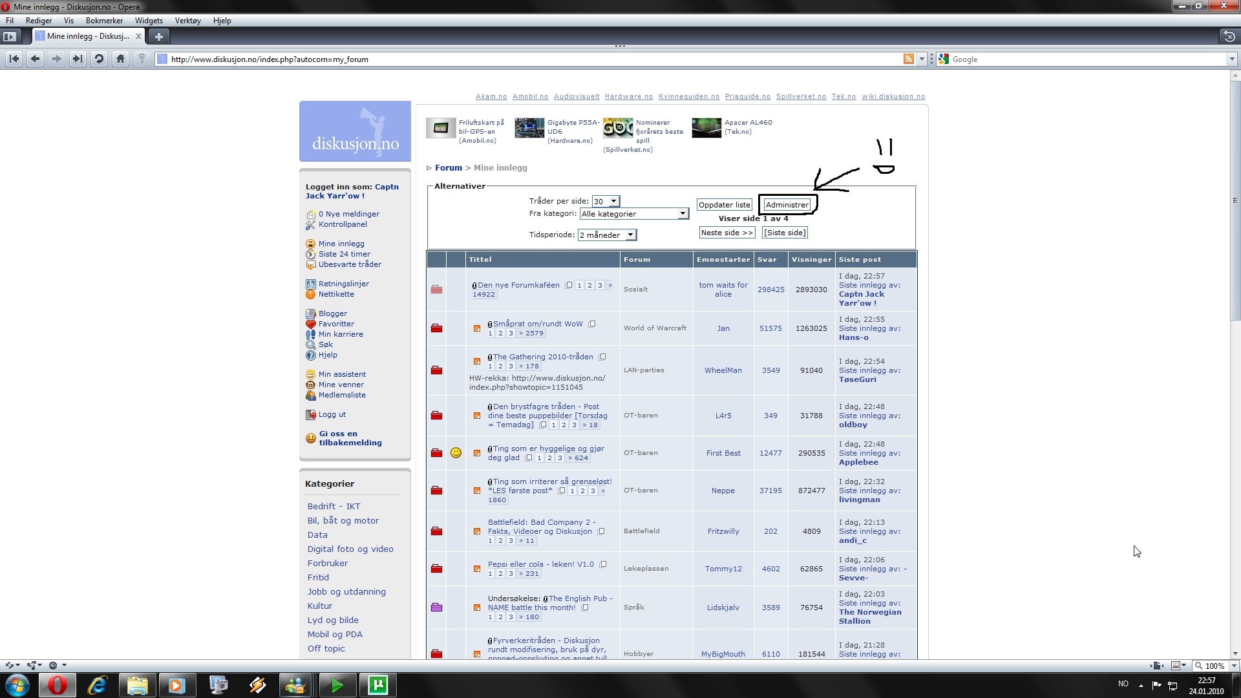Open Pepsi eller cola - leken! V1.0 thread
1241x698 pixels.
540,565
